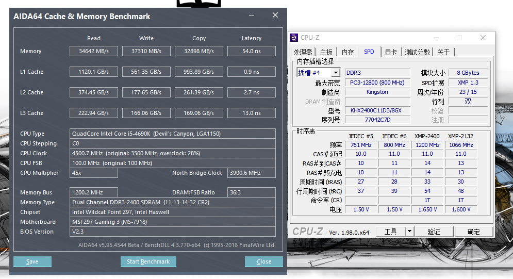The image size is (513, 279).
Task: Minimize the AIDA64 benchmark window
Action: coord(252,15)
